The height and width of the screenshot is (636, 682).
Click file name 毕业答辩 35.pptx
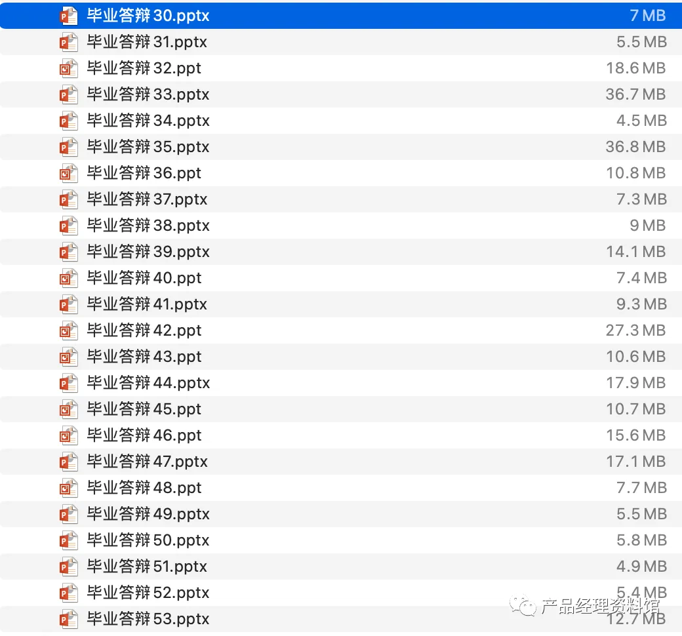148,147
